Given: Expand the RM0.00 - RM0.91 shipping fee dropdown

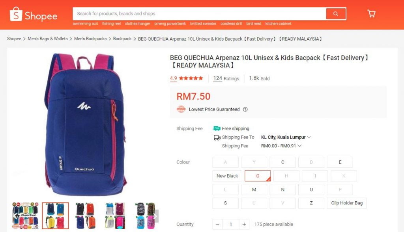Looking at the screenshot, I should click(281, 146).
